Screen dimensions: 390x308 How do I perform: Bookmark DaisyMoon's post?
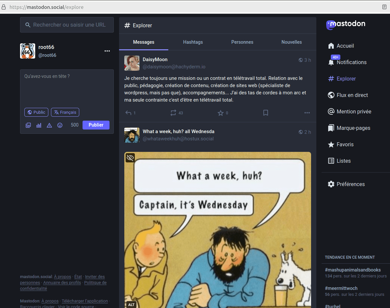(x=266, y=113)
